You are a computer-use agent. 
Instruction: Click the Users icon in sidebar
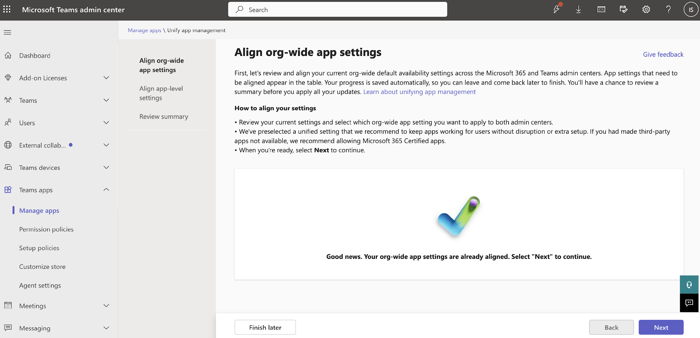point(8,122)
